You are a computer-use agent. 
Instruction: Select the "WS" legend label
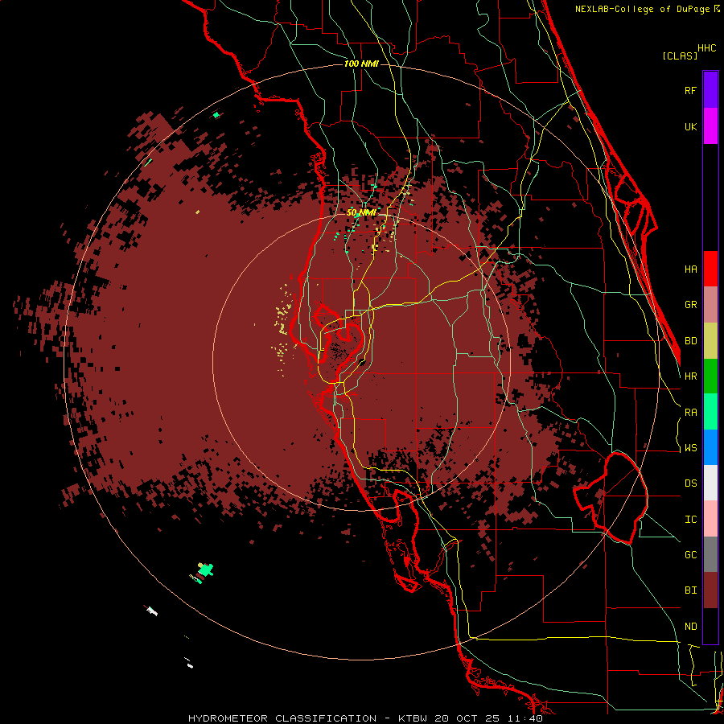point(691,448)
